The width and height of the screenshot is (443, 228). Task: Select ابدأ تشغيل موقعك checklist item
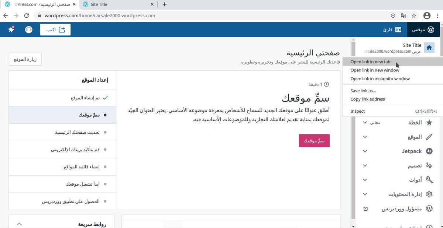click(x=62, y=184)
